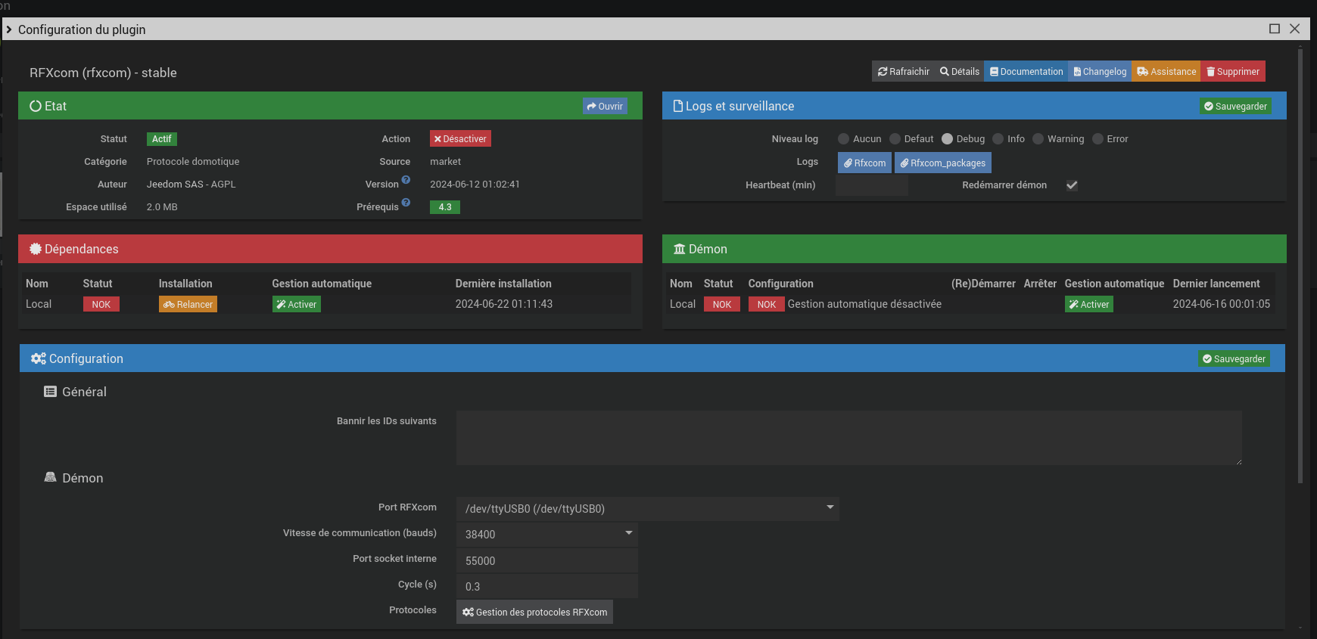Open the Rfxcom_packages log file
The height and width of the screenshot is (639, 1317).
[942, 163]
